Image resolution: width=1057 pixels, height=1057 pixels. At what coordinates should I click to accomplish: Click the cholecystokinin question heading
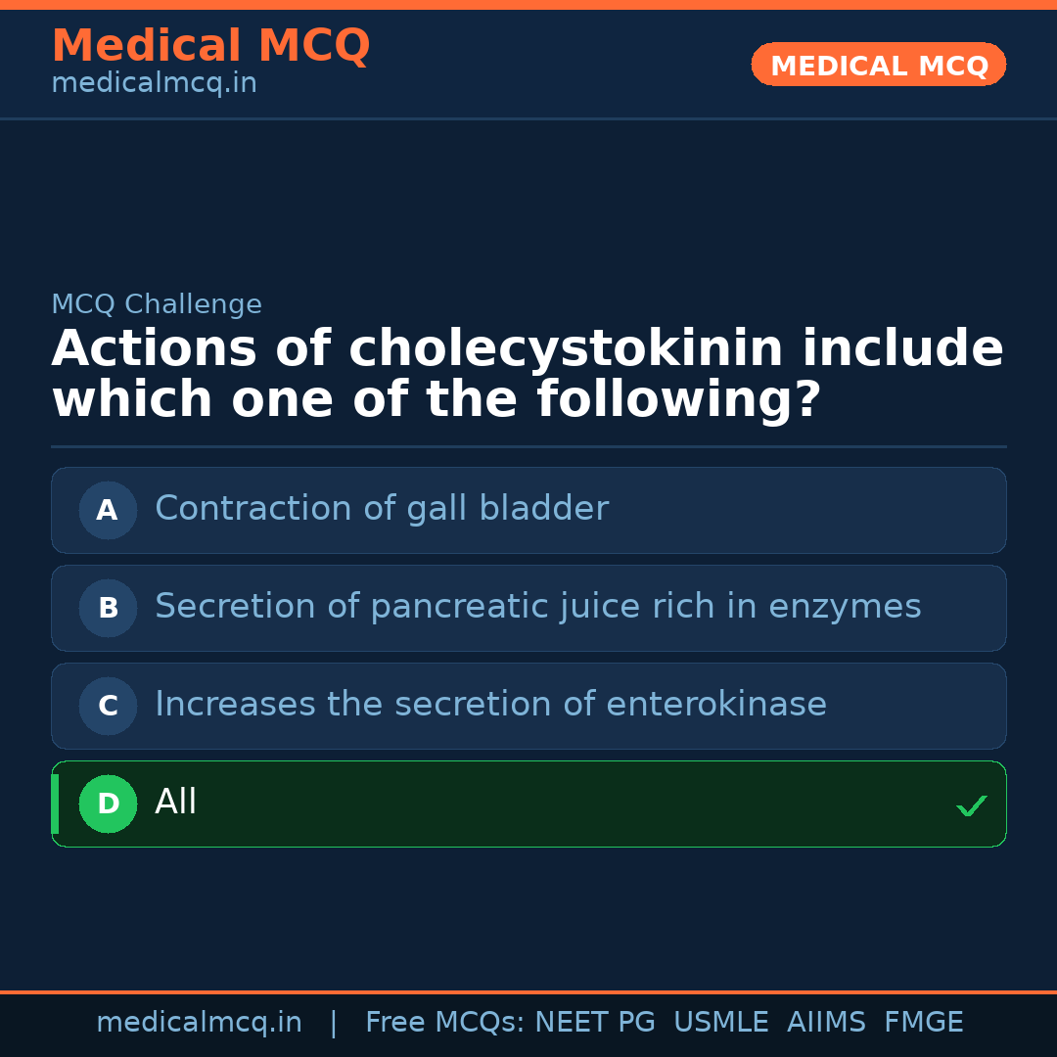528,375
